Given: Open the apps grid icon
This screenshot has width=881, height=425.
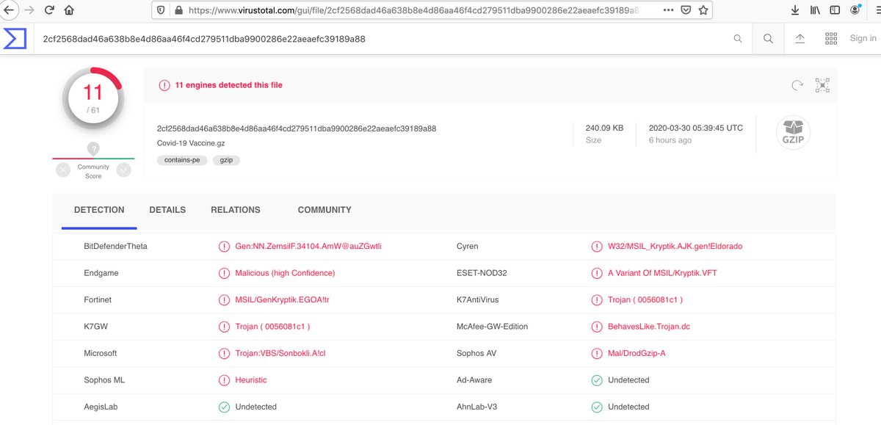Looking at the screenshot, I should [x=831, y=39].
